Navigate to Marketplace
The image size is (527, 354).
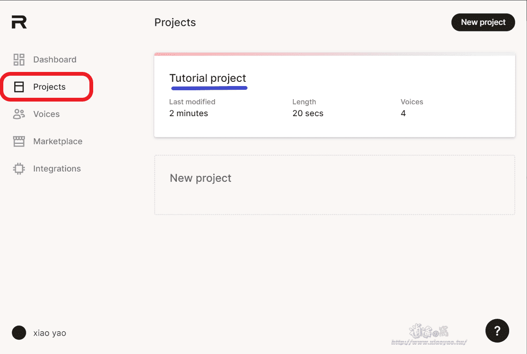click(57, 142)
